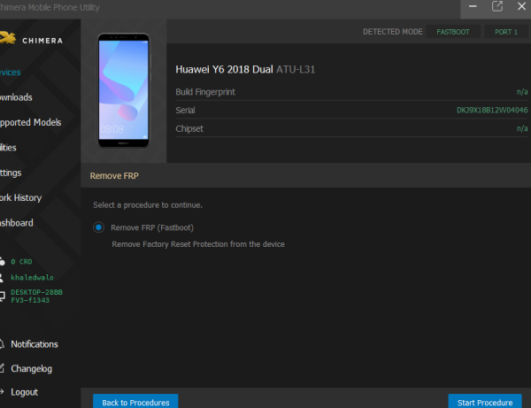Screen dimensions: 531x408
Task: Click DESKTOP-28BB computer name text
Action: pyautogui.click(x=36, y=296)
